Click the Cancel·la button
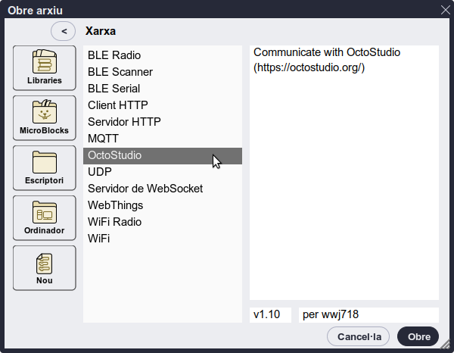Screen dimensions: 454x353 (x=358, y=336)
